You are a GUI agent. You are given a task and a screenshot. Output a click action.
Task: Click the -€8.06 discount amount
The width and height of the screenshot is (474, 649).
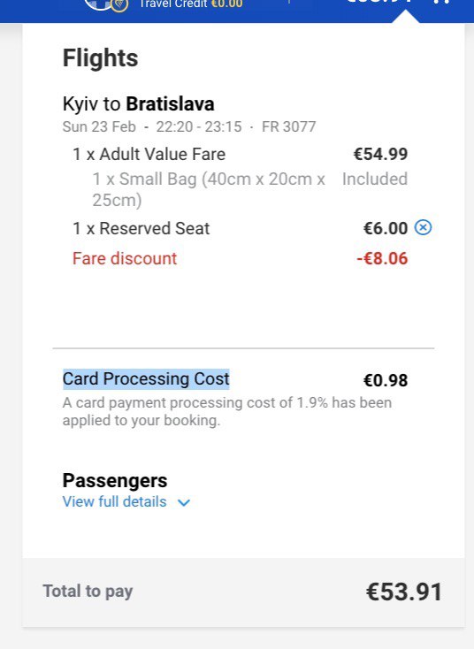pyautogui.click(x=382, y=259)
